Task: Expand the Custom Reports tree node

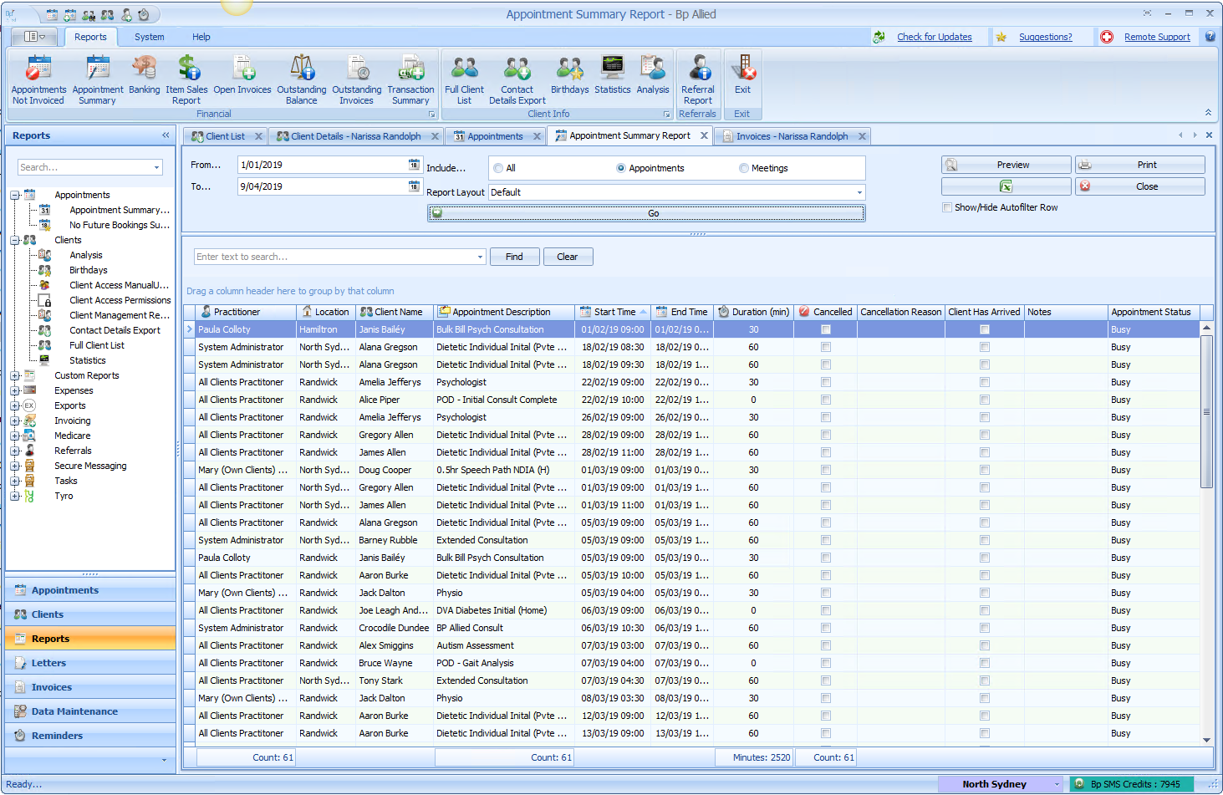Action: click(x=15, y=375)
